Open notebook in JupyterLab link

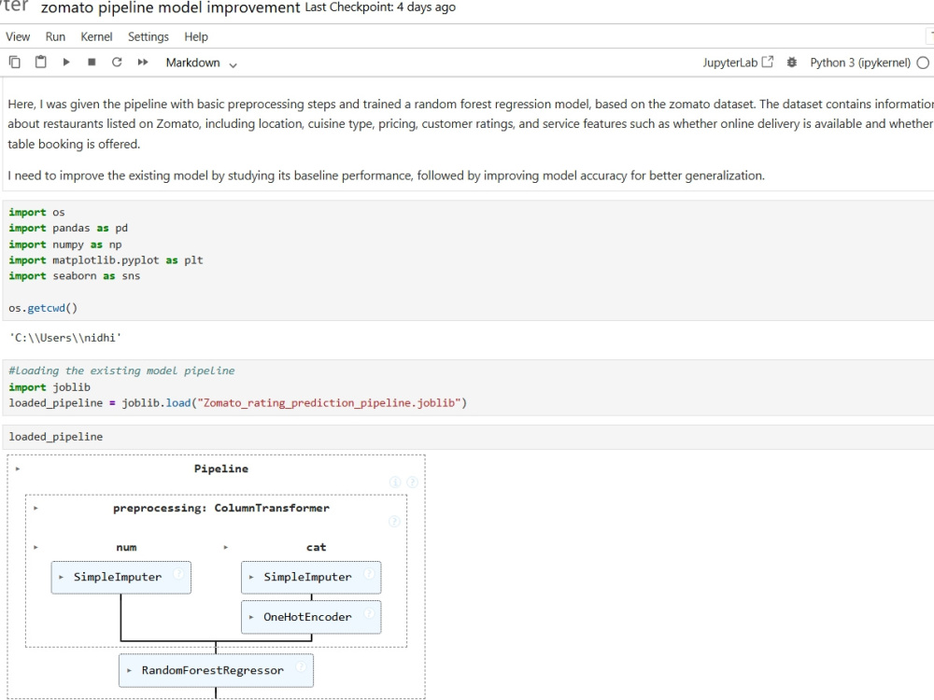tap(738, 62)
